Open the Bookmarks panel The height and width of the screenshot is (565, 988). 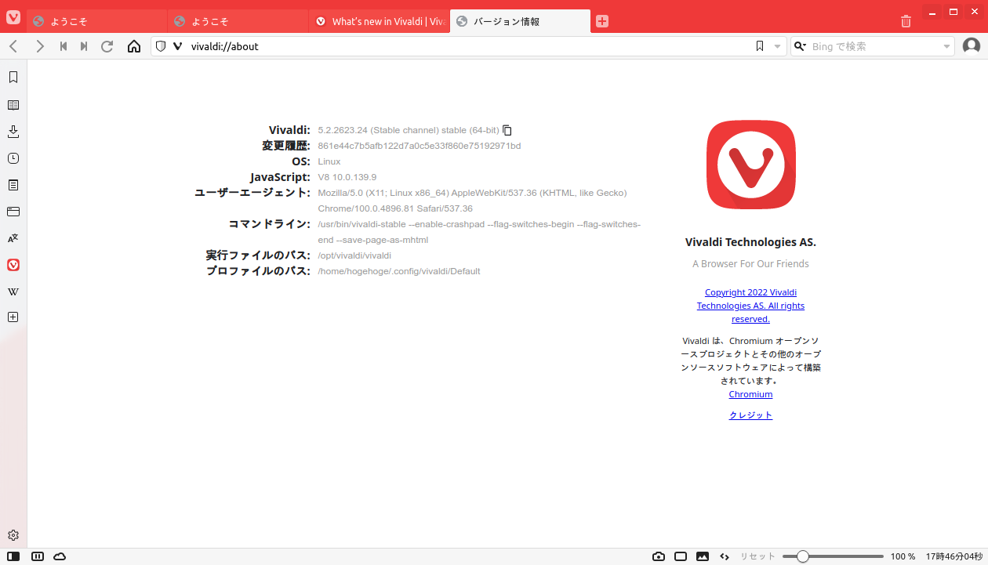(x=13, y=77)
